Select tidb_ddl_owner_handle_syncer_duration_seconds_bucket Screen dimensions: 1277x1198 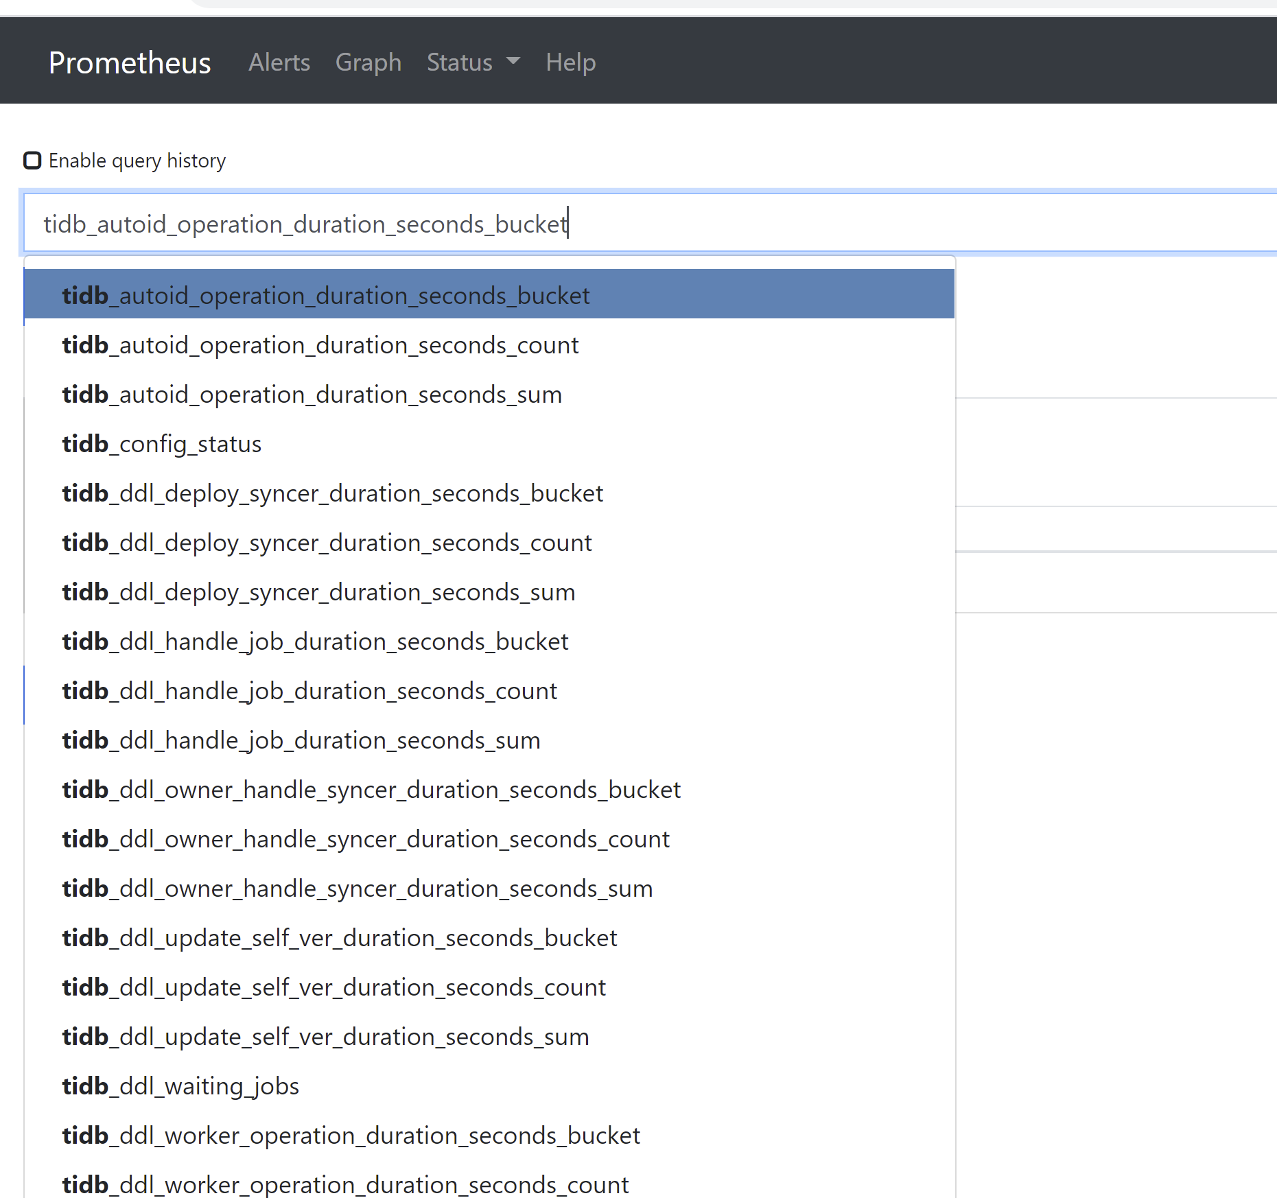point(489,789)
